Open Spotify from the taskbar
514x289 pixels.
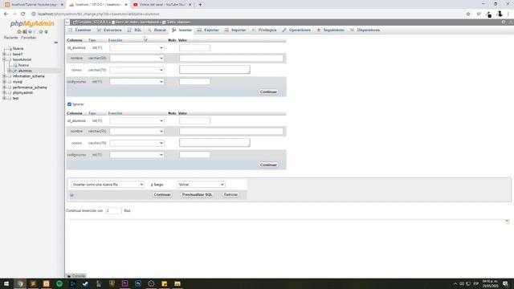coord(59,283)
